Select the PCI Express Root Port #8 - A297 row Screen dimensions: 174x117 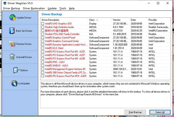[x=106, y=55]
